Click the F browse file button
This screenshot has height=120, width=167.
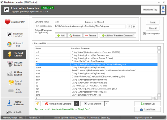click(129, 27)
